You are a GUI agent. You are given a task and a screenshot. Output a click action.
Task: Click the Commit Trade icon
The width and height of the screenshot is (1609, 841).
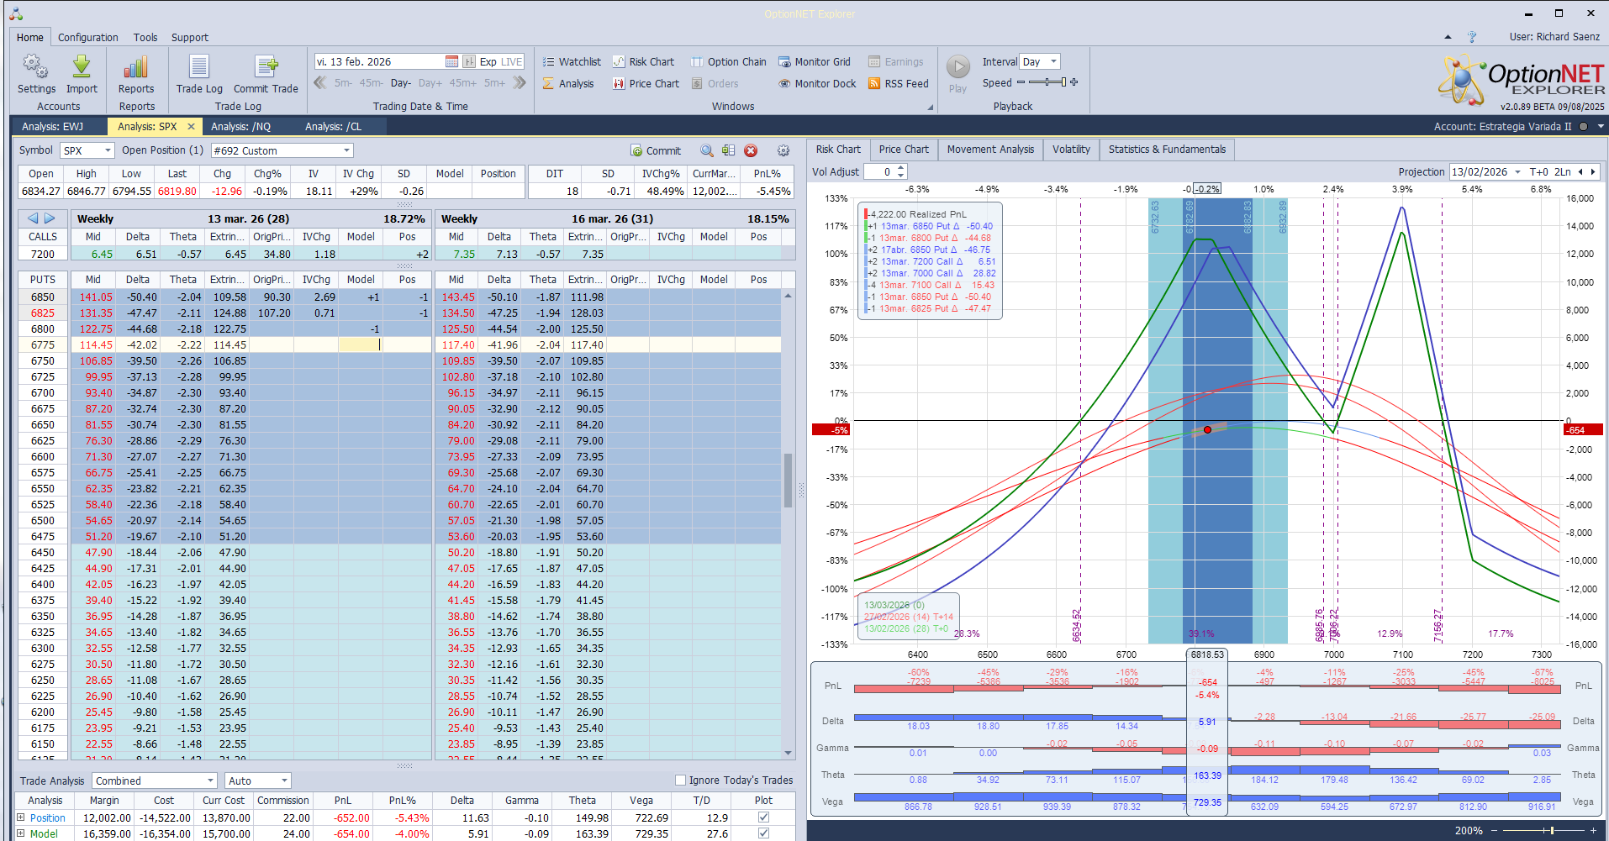pyautogui.click(x=266, y=67)
